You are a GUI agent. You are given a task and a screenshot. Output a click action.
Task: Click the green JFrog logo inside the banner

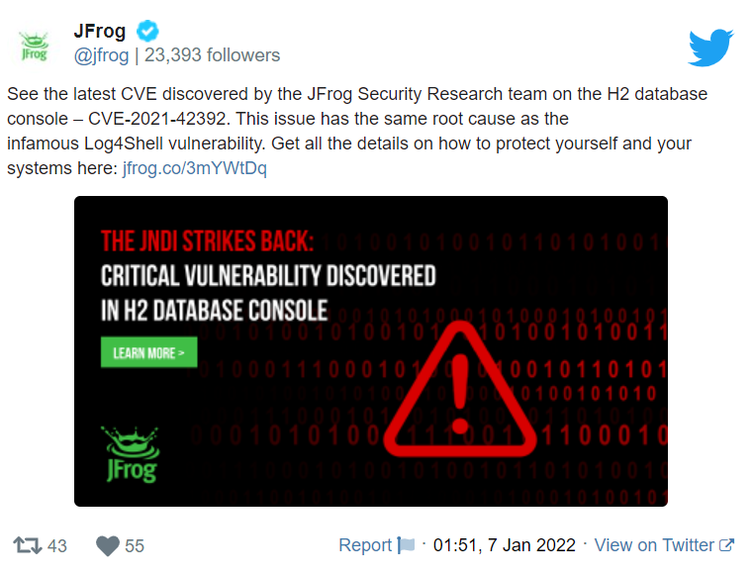131,453
